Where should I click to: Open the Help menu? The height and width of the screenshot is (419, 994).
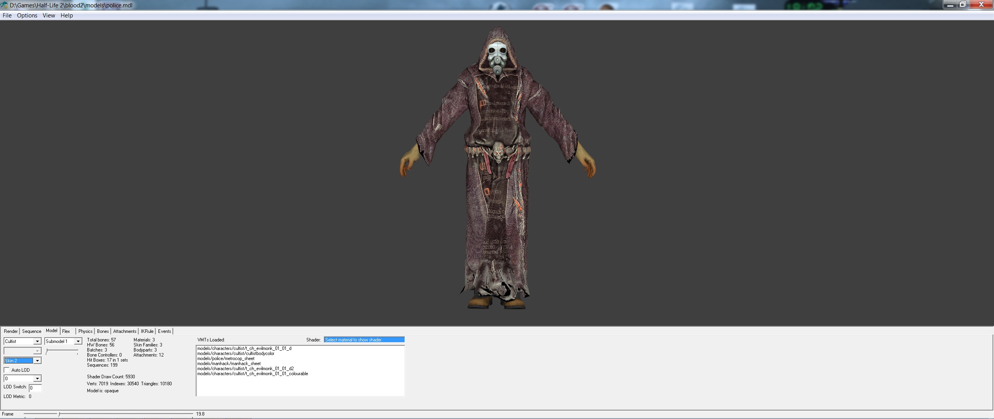[66, 16]
